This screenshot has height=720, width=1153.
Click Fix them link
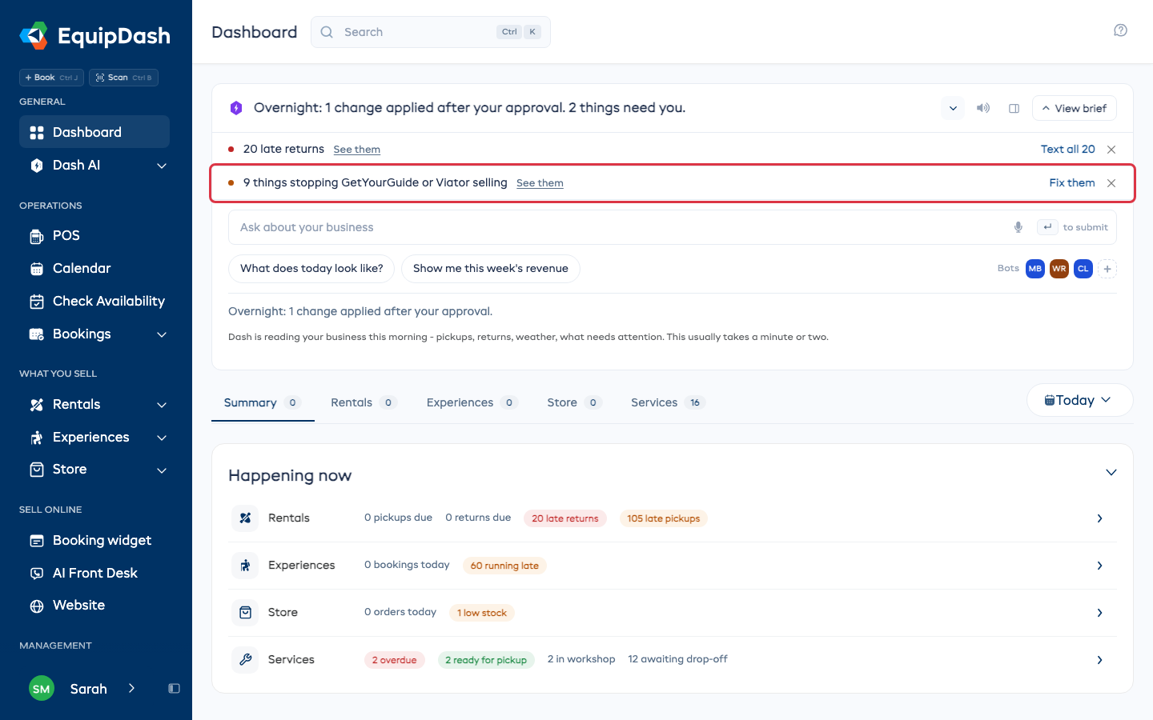[1072, 183]
